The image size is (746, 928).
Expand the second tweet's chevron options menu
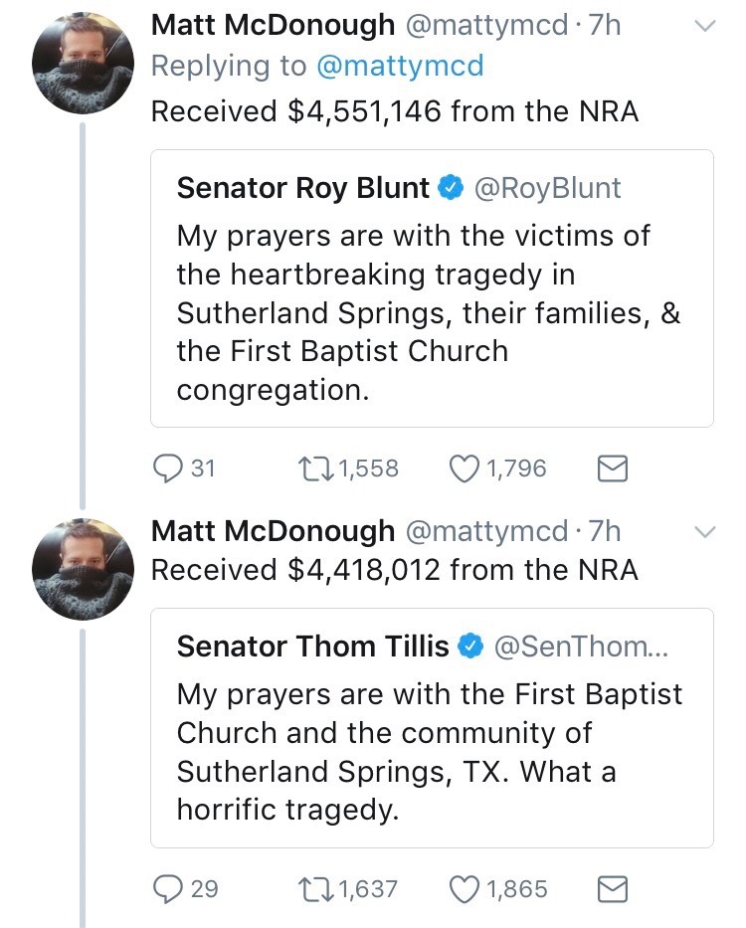click(703, 532)
